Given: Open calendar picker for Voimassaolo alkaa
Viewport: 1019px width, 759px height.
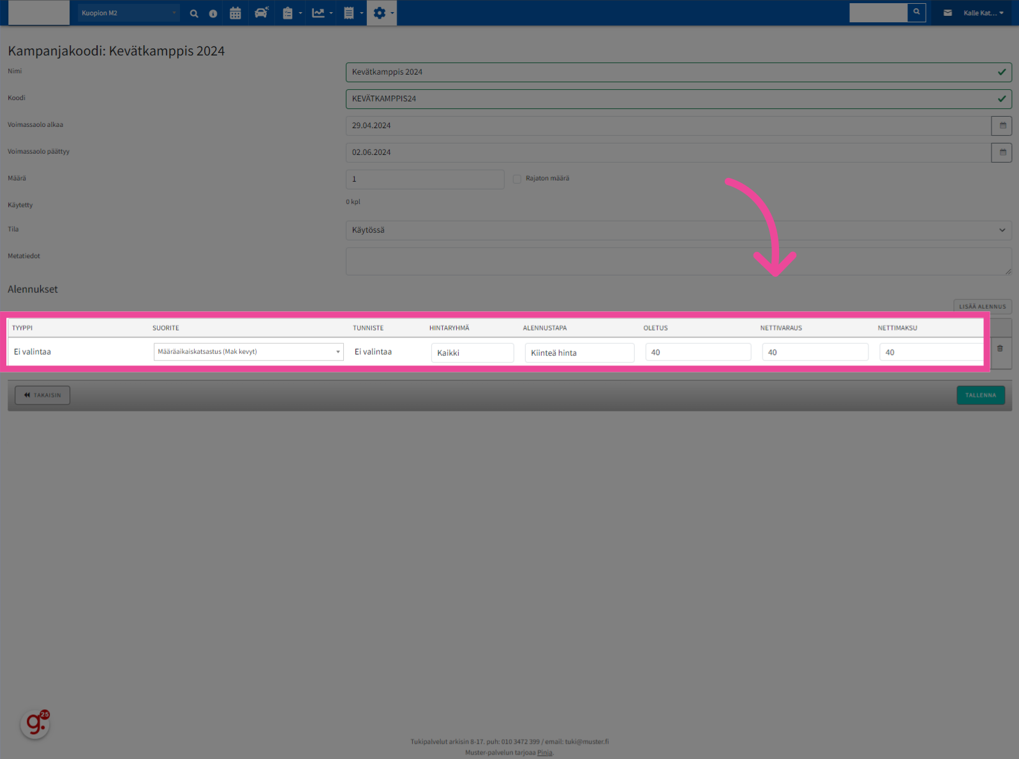Looking at the screenshot, I should click(x=1002, y=126).
